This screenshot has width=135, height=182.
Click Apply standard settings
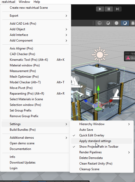(x=102, y=141)
